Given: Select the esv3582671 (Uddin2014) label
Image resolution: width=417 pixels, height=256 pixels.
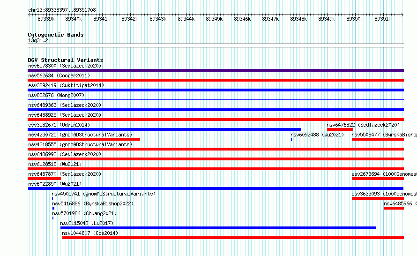Looking at the screenshot, I should (x=59, y=125).
